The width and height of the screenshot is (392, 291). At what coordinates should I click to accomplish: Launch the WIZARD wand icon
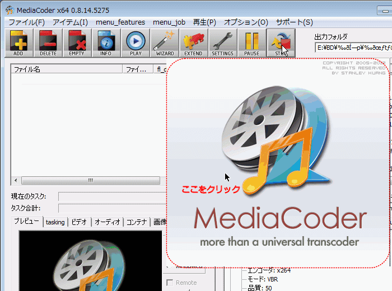pyautogui.click(x=165, y=43)
